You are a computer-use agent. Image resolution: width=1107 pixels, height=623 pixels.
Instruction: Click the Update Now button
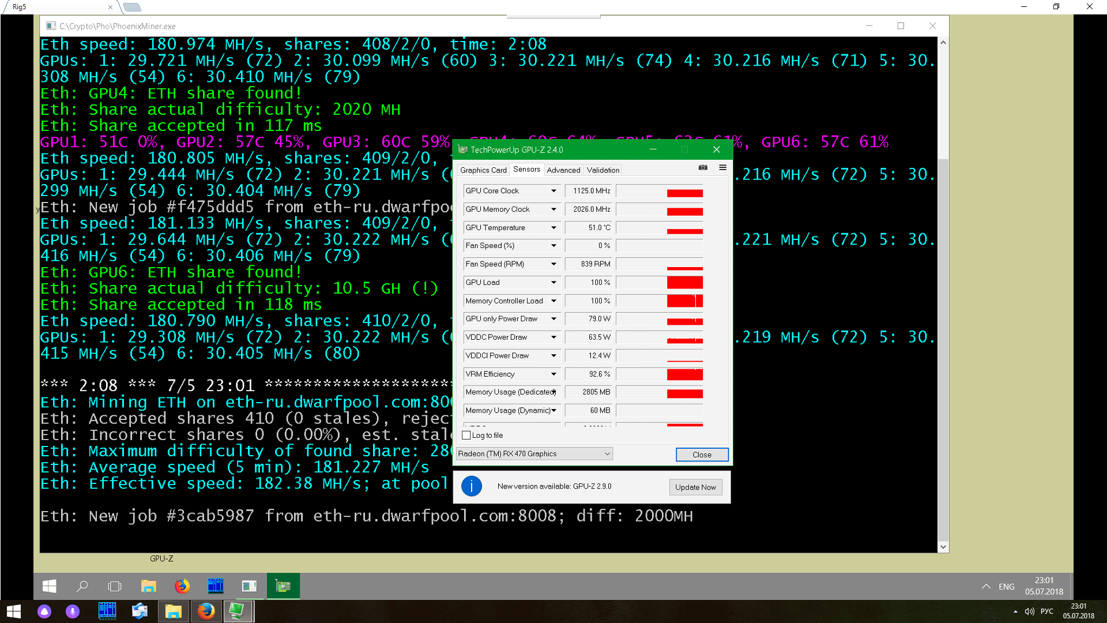click(x=695, y=487)
